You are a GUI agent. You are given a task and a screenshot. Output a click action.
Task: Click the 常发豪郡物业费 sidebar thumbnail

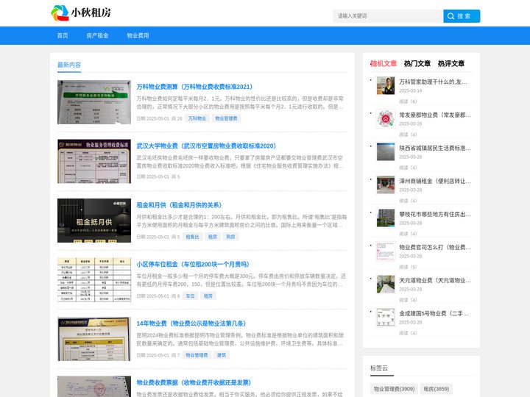(386, 118)
